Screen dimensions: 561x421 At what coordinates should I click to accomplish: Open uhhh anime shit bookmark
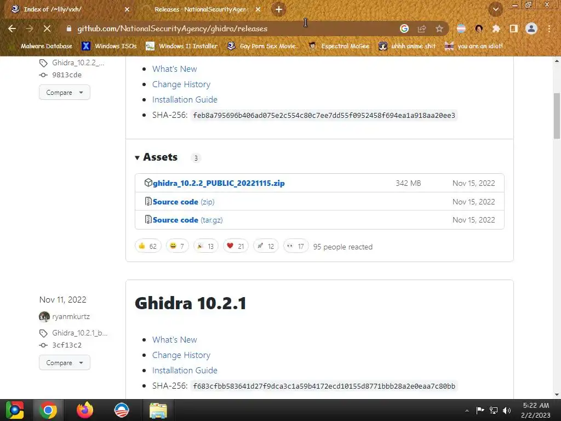[x=407, y=46]
